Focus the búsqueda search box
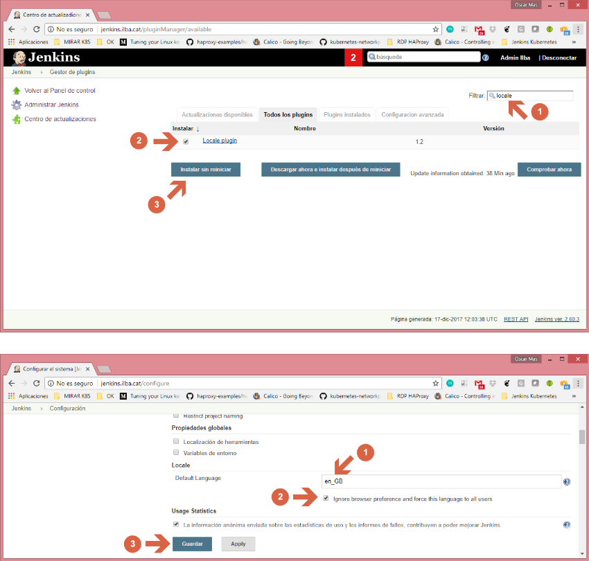The height and width of the screenshot is (561, 589). (x=423, y=57)
